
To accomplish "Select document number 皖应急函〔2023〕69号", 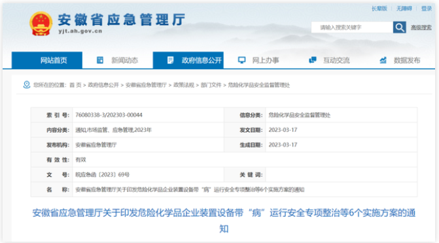I will 103,175.
